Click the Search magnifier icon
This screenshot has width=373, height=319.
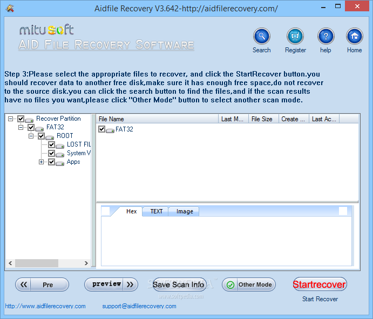tap(261, 36)
